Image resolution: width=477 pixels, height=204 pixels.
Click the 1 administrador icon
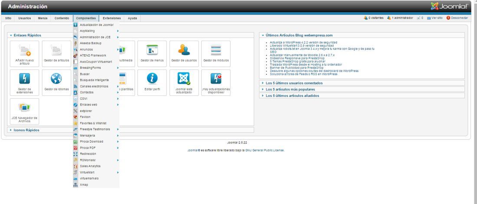(389, 18)
